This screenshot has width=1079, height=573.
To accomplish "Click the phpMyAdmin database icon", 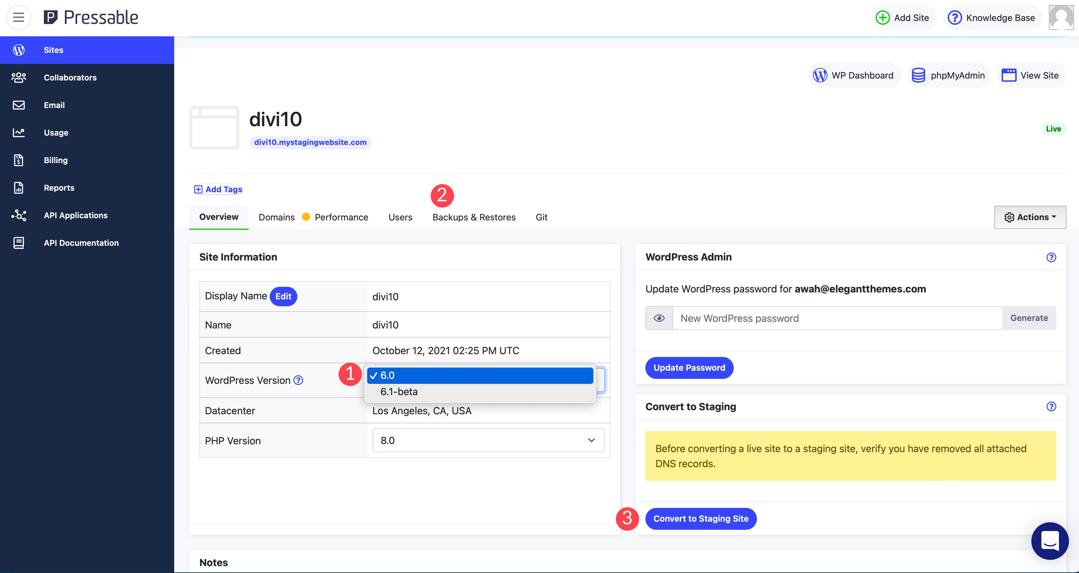I will click(x=919, y=75).
